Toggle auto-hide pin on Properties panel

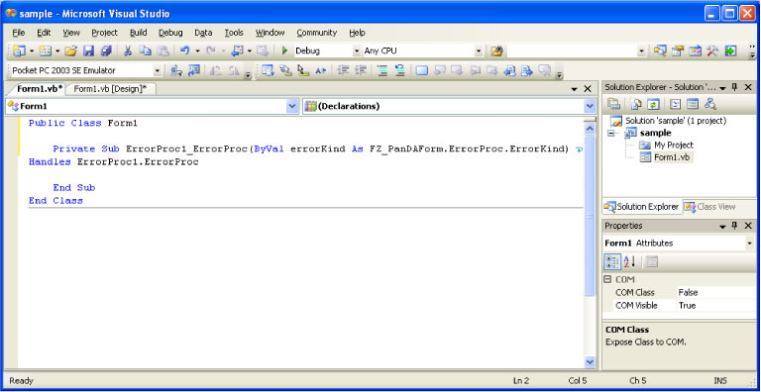click(x=735, y=226)
